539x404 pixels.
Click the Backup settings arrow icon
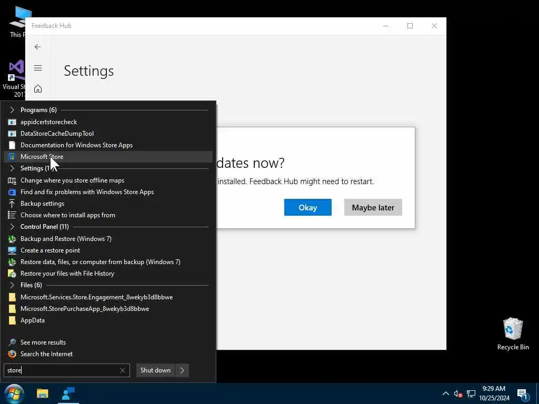tap(12, 204)
